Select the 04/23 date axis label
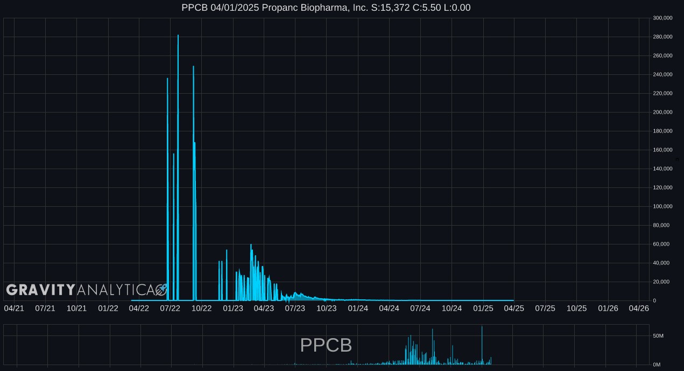684x371 pixels. [x=264, y=308]
